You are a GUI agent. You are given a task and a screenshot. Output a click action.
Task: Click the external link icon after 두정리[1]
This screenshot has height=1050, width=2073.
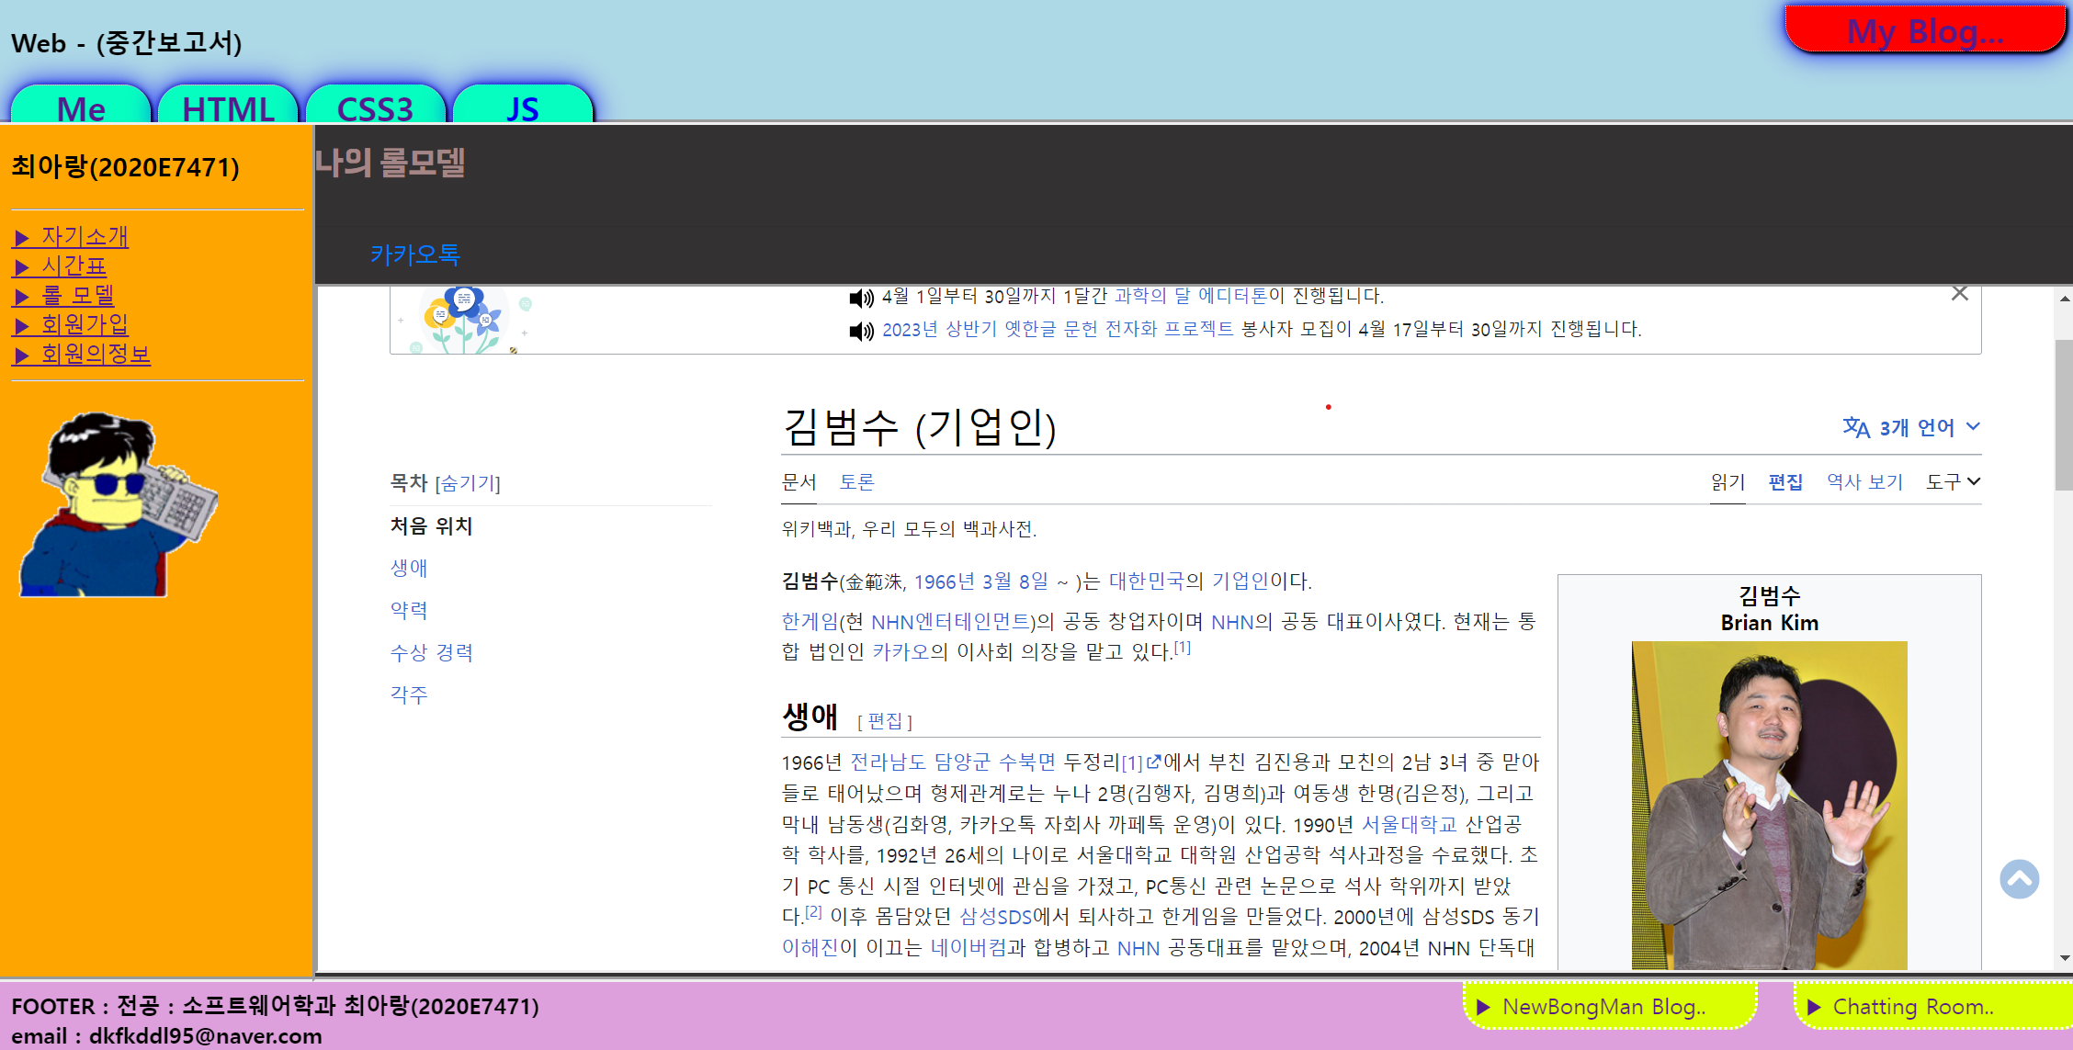click(1154, 762)
